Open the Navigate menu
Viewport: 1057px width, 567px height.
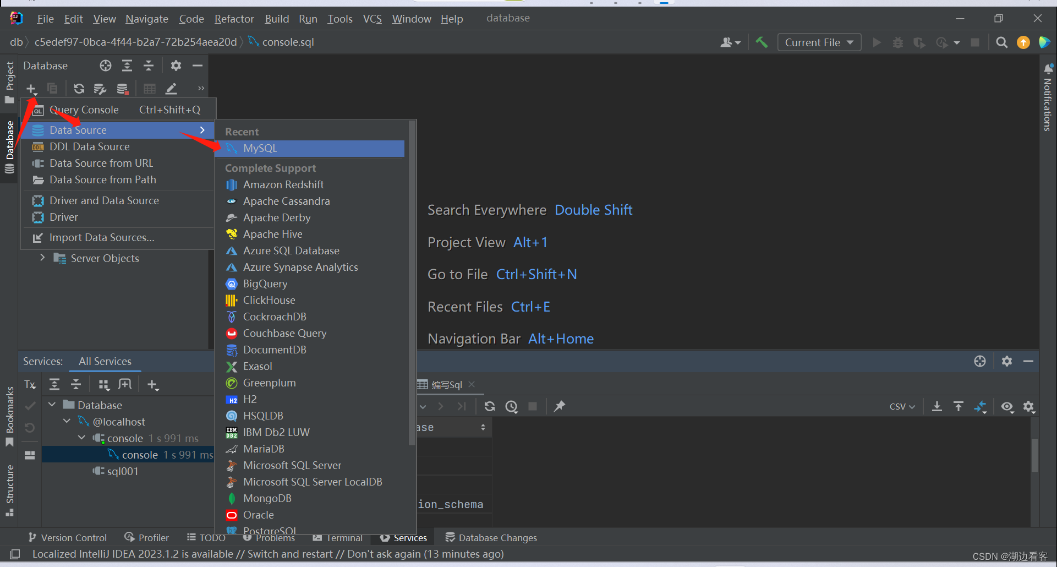147,19
